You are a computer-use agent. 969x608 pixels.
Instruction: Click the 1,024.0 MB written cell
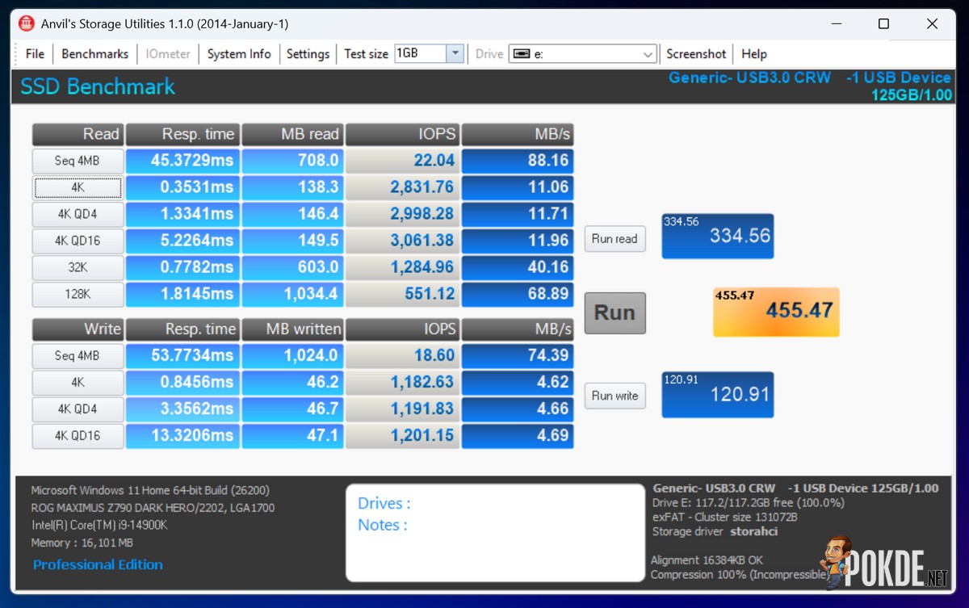pyautogui.click(x=292, y=356)
